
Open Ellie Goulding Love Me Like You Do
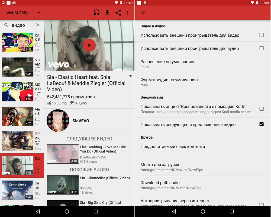pos(89,154)
